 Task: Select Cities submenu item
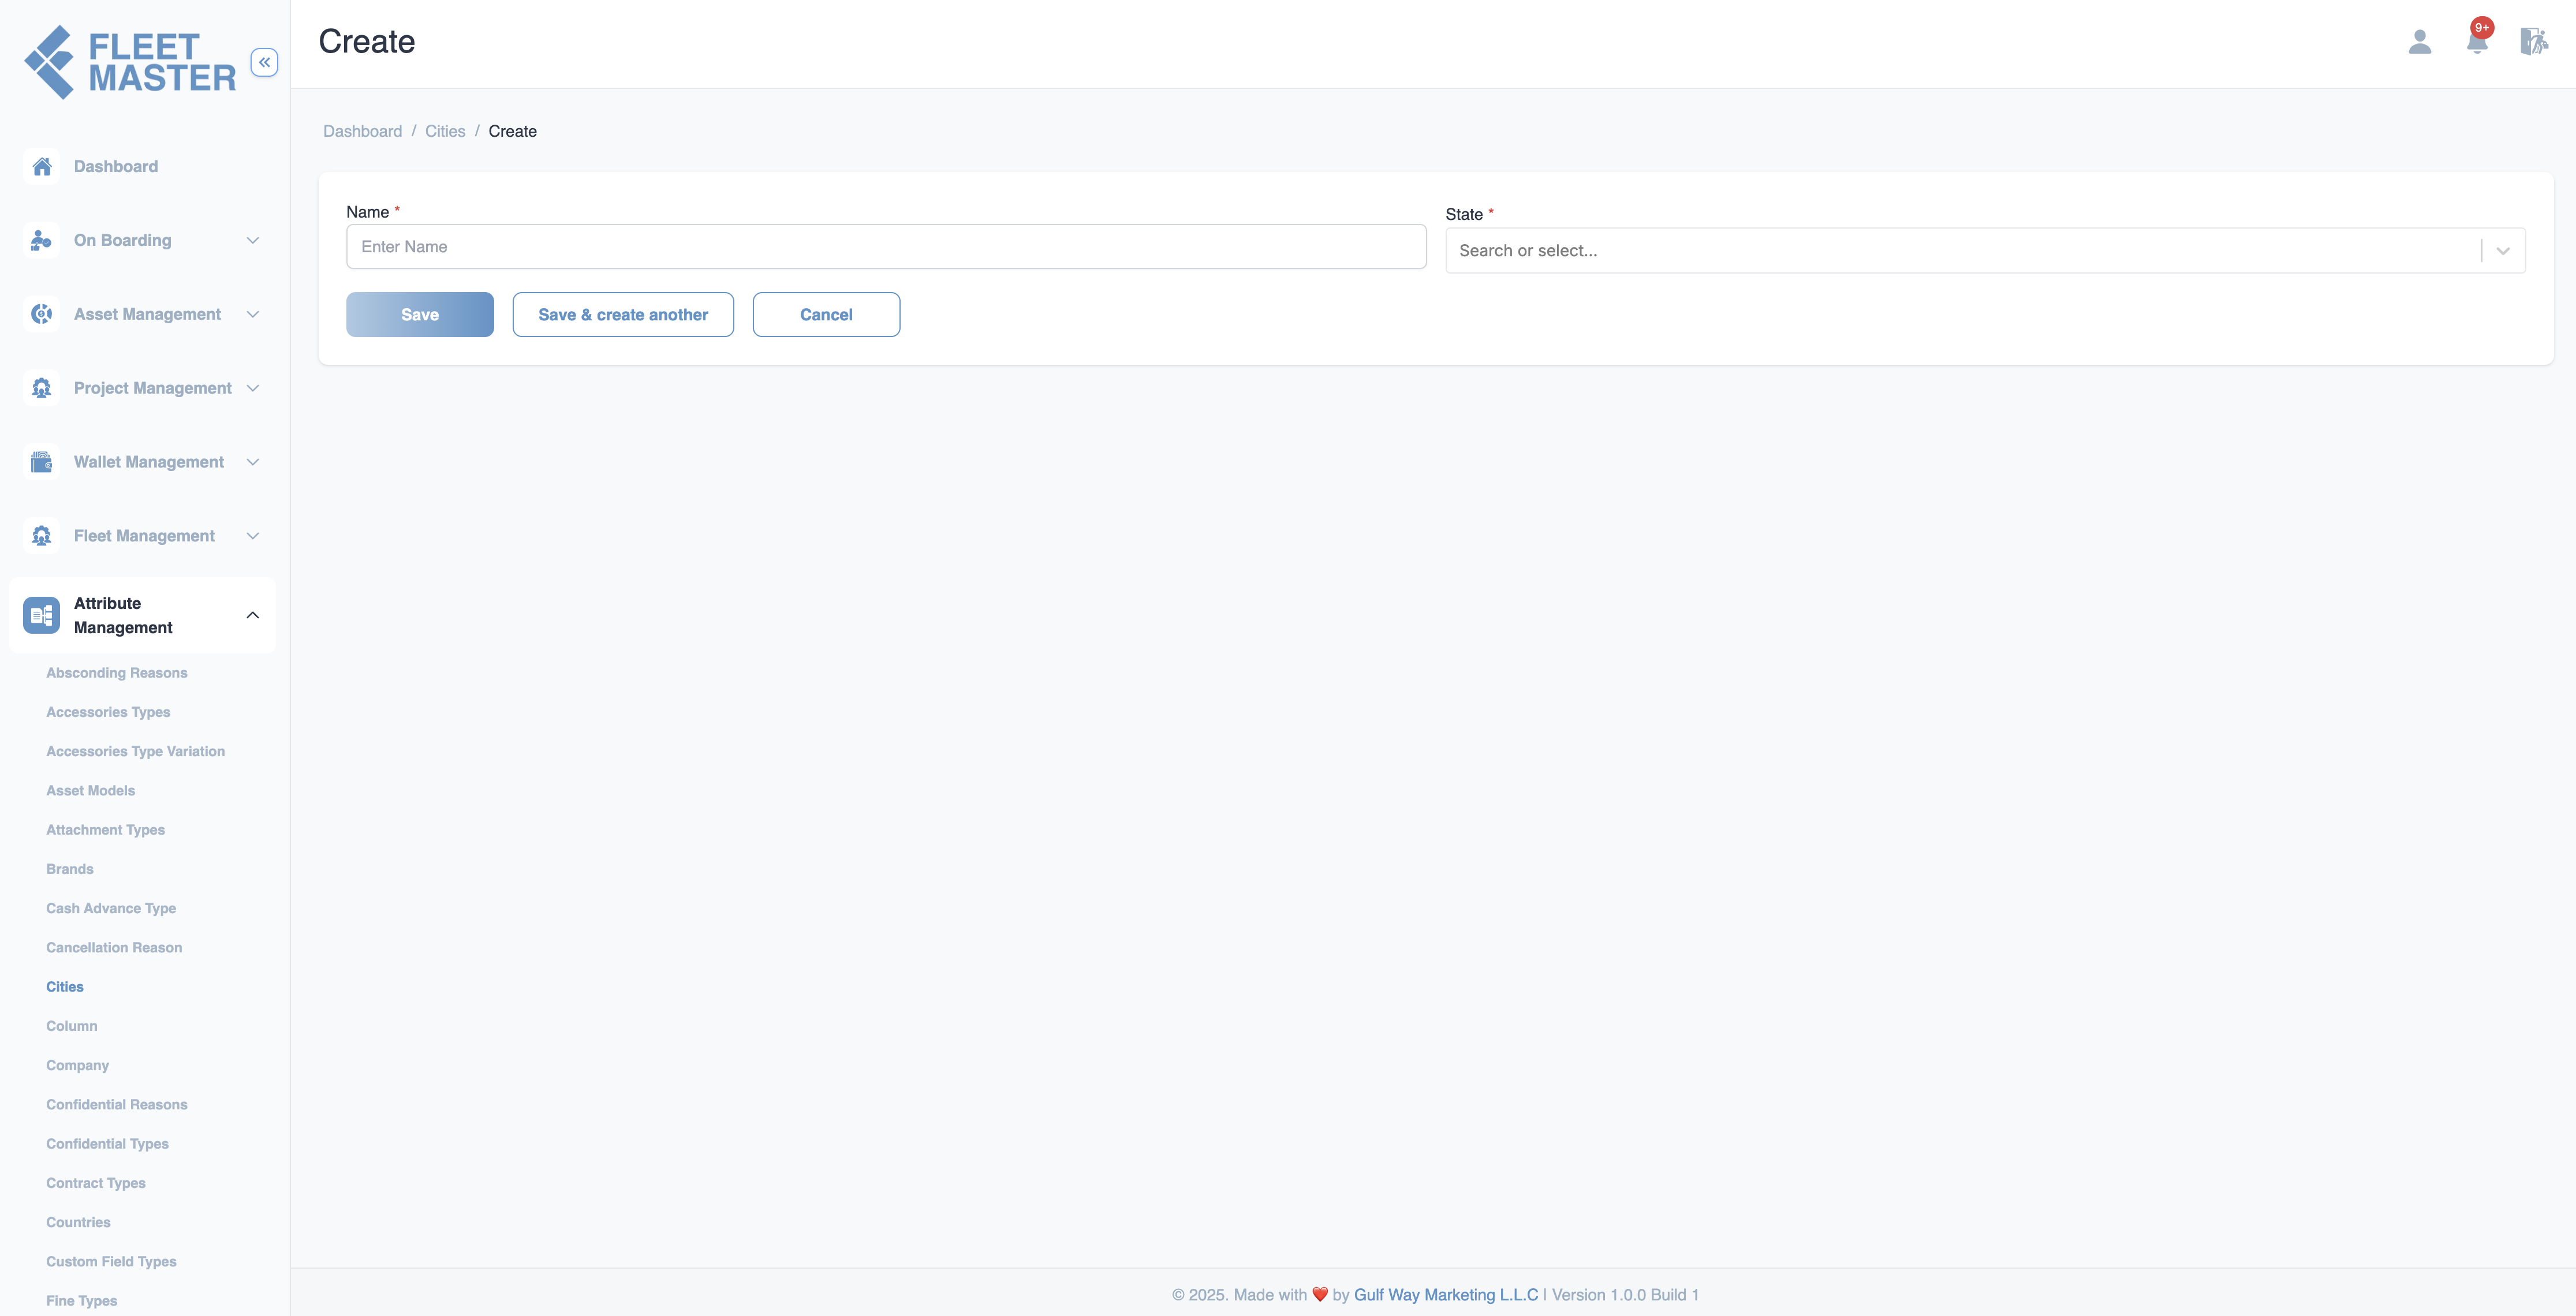(65, 987)
